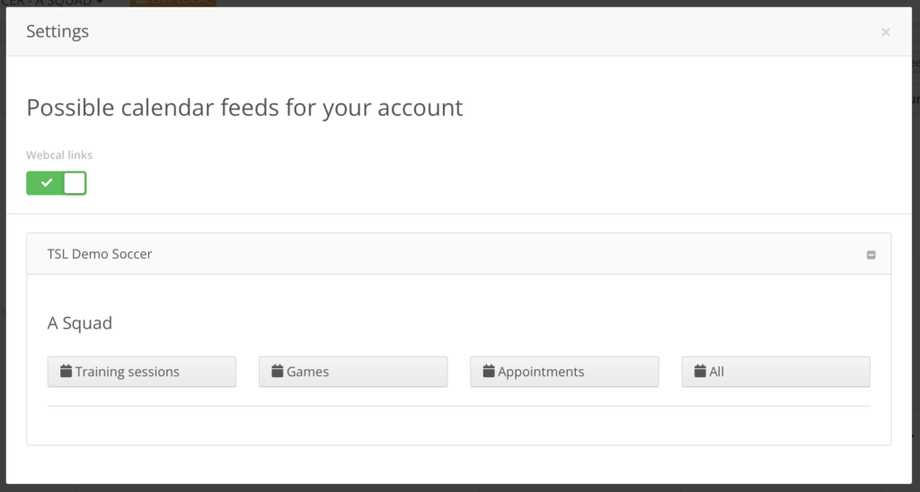Open the Games calendar feed
The height and width of the screenshot is (492, 920).
coord(353,371)
